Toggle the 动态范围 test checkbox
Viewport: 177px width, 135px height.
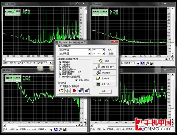coord(60,67)
